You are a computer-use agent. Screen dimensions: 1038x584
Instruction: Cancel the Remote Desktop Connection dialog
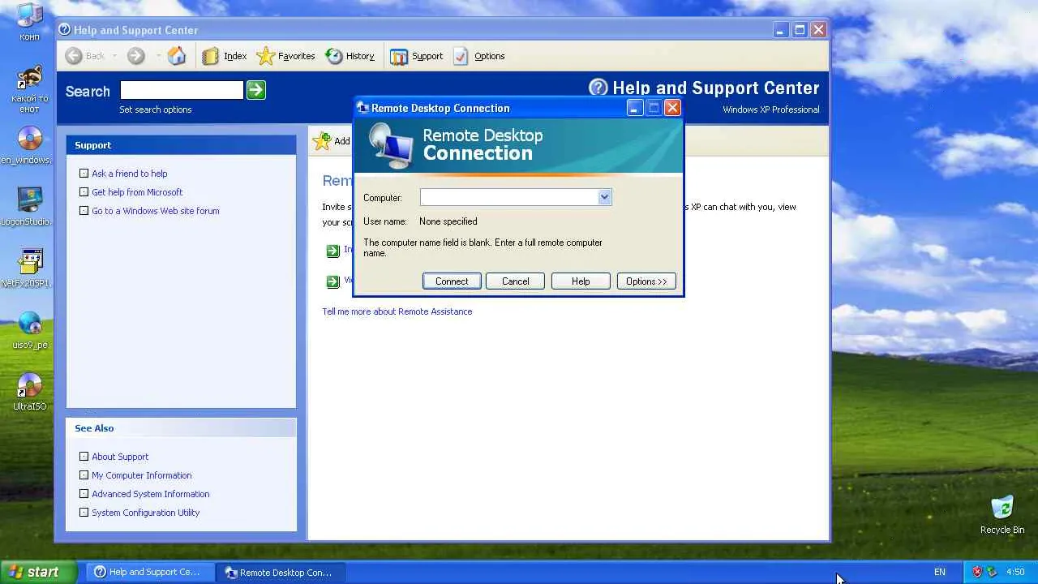pos(516,281)
